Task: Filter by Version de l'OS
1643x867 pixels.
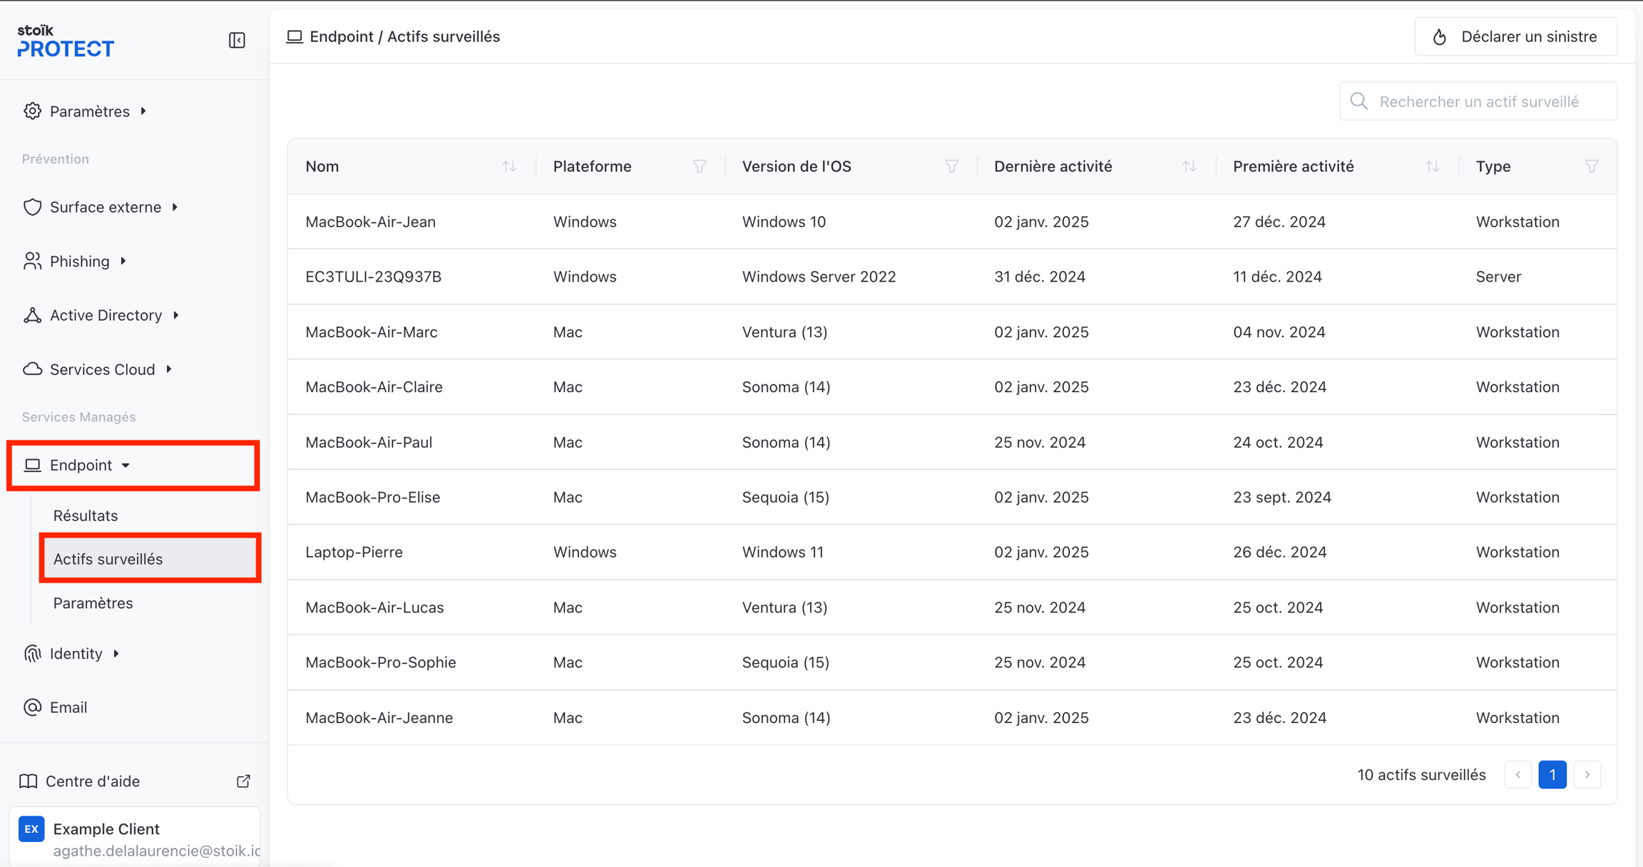Action: tap(951, 166)
